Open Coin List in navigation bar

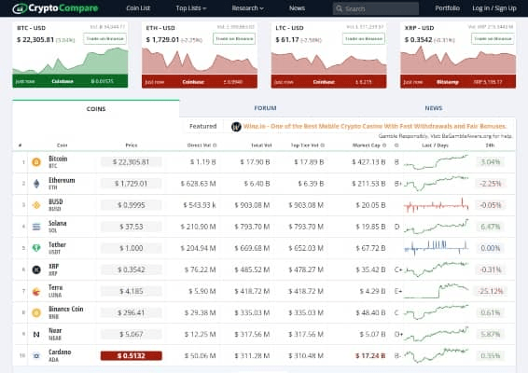[138, 8]
